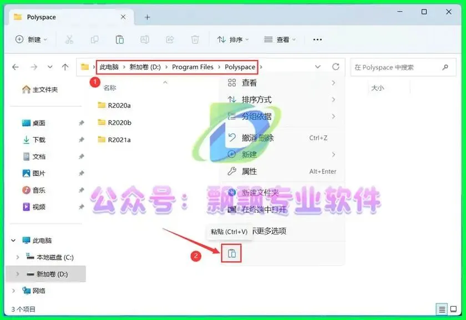Screen dimensions: 466x320
Task: Go forward with the right arrow
Action: [x=34, y=67]
